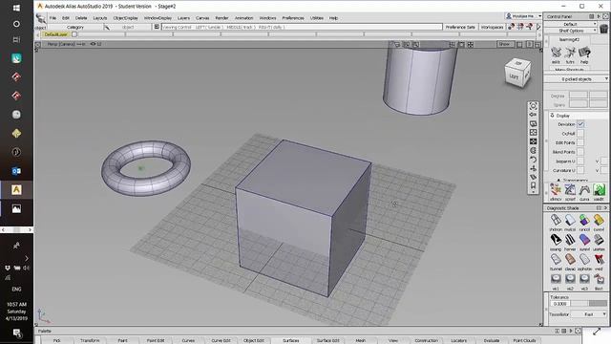Select the clayao clay shade icon

[x=570, y=259]
